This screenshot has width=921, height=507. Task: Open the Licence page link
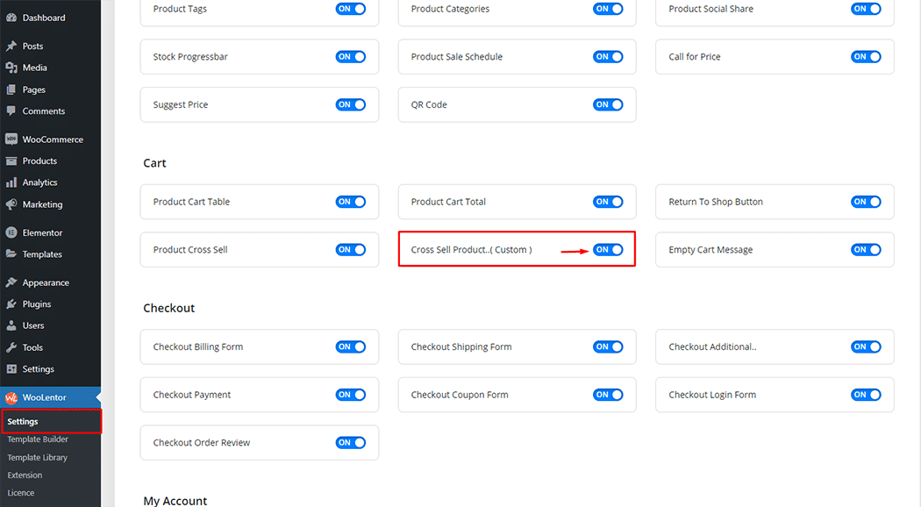(20, 492)
